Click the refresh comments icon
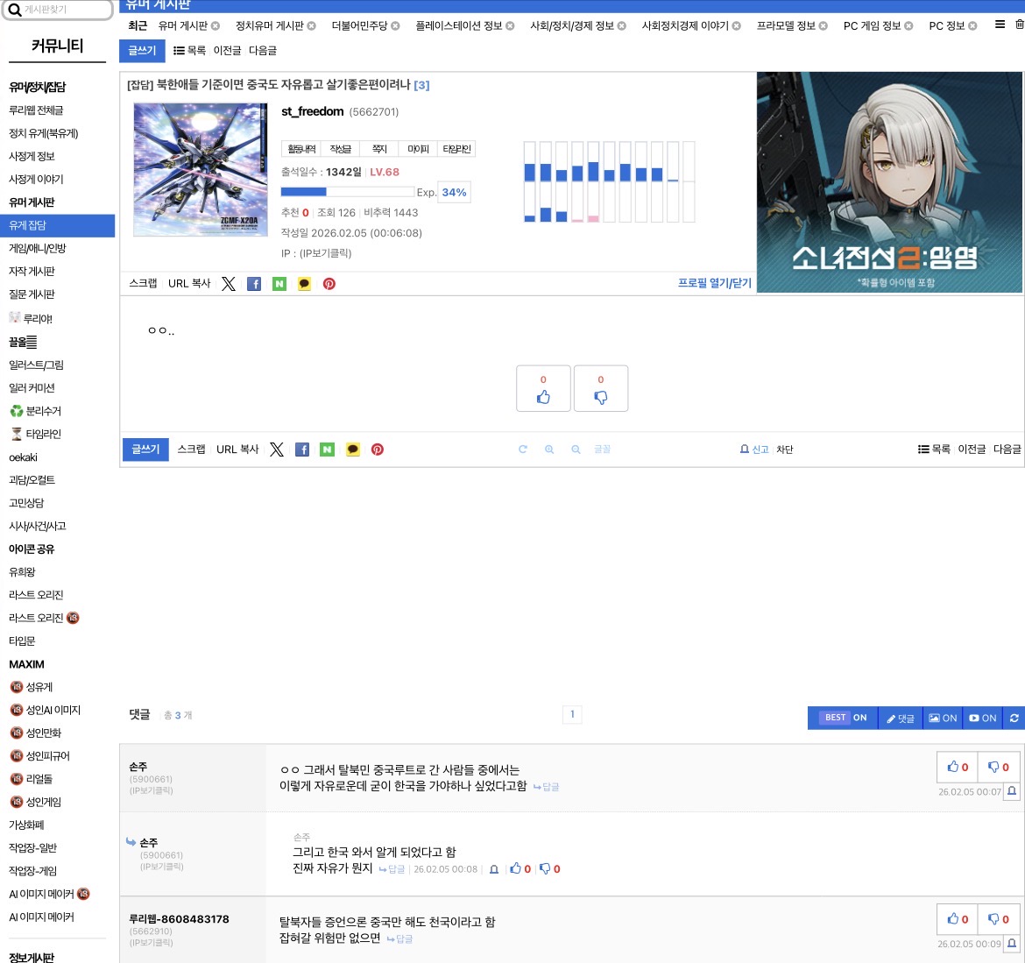Image resolution: width=1025 pixels, height=963 pixels. click(x=1014, y=718)
